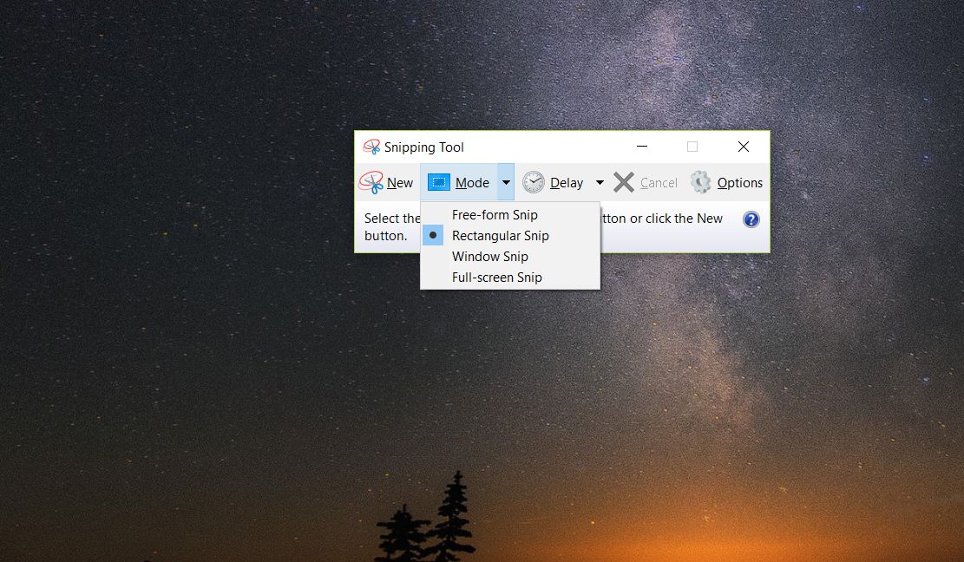Viewport: 964px width, 562px height.
Task: Click Snipping Tool icon in title bar
Action: (x=371, y=147)
